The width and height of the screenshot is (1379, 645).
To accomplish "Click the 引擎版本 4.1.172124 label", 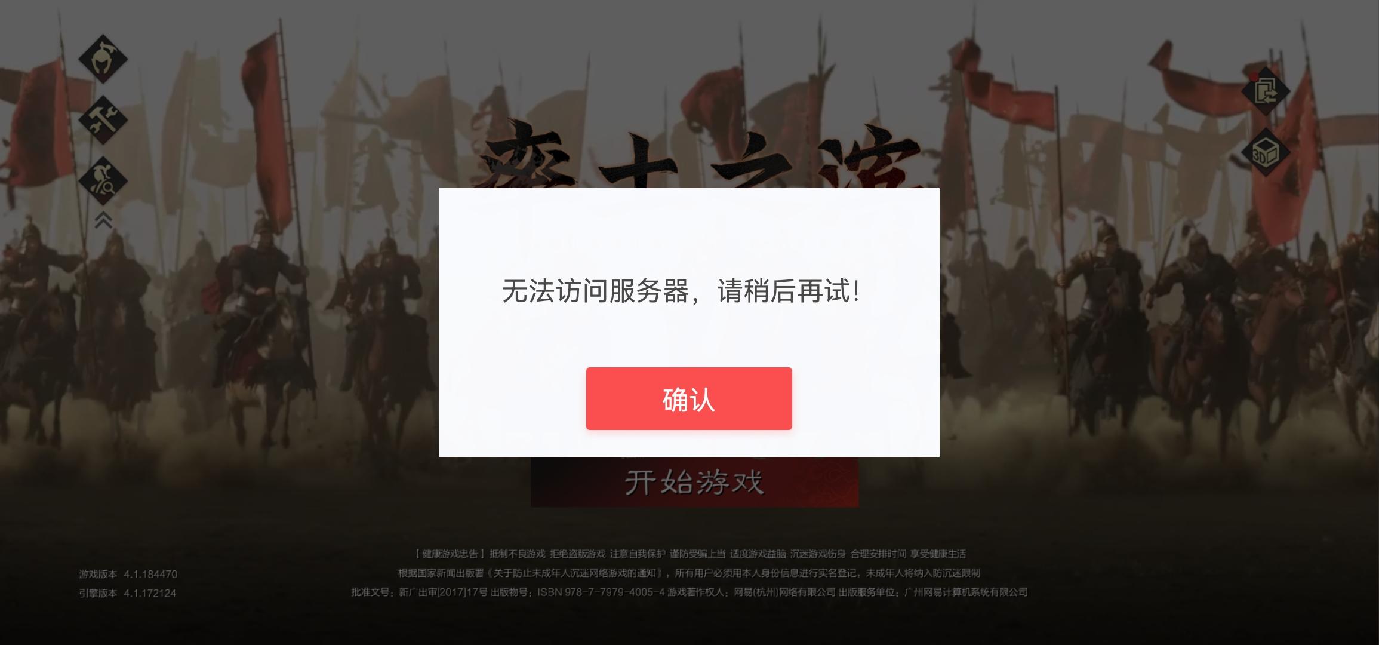I will [128, 593].
